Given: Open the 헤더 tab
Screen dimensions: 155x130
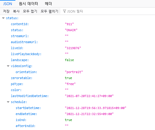Looking at the screenshot, I should (48, 4).
